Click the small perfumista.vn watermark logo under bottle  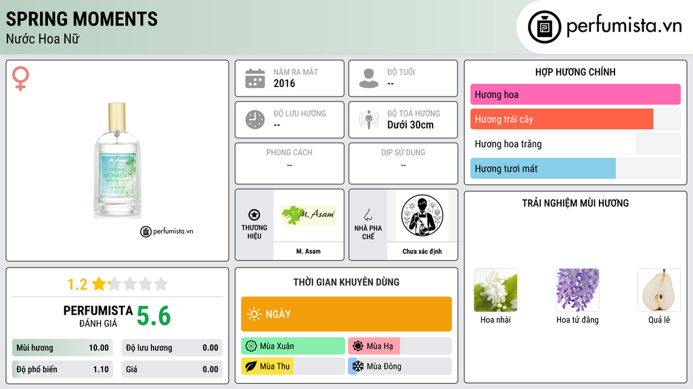pos(166,231)
